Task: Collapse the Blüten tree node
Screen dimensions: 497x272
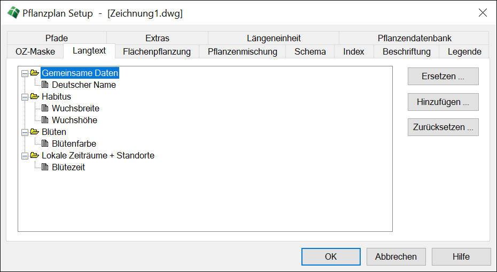Action: pyautogui.click(x=25, y=132)
